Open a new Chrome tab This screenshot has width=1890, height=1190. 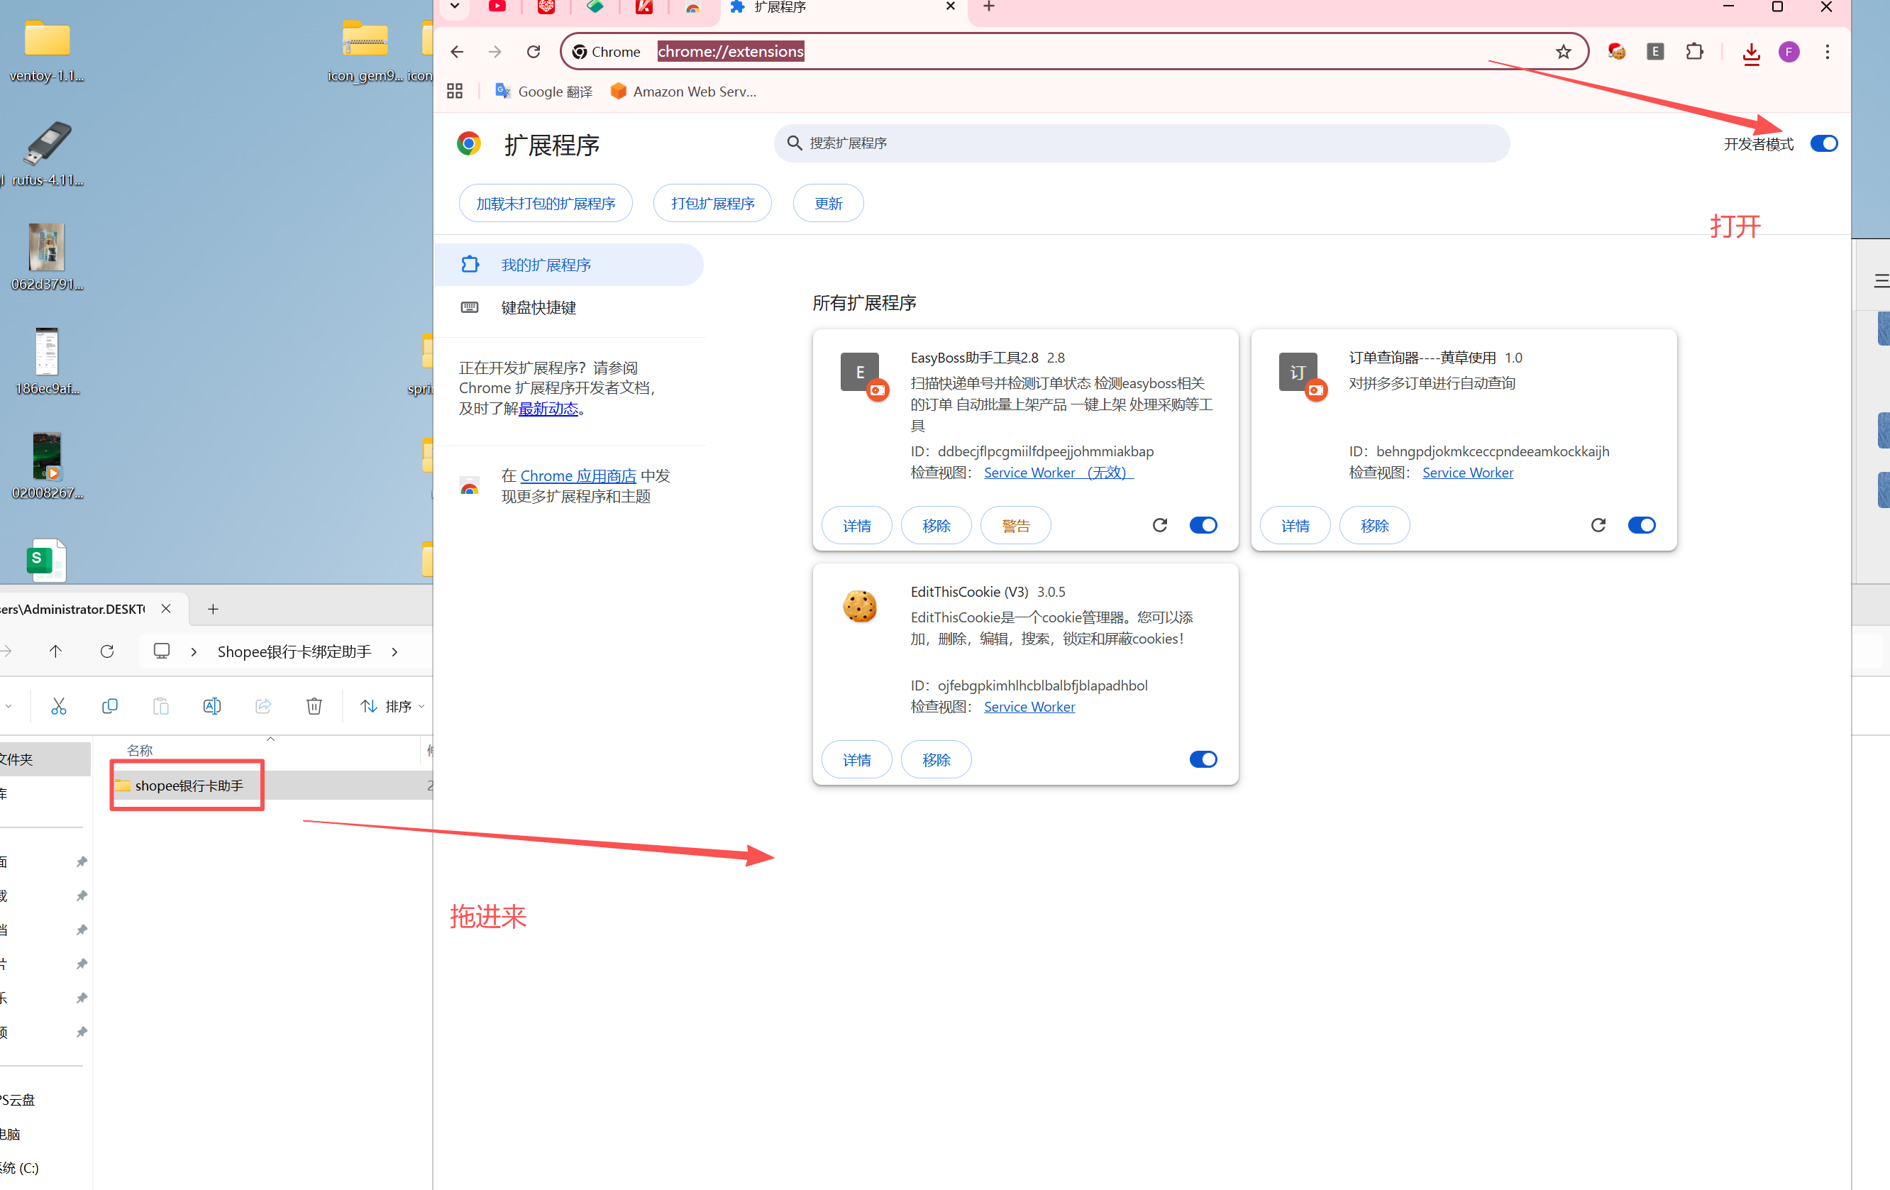pos(989,7)
